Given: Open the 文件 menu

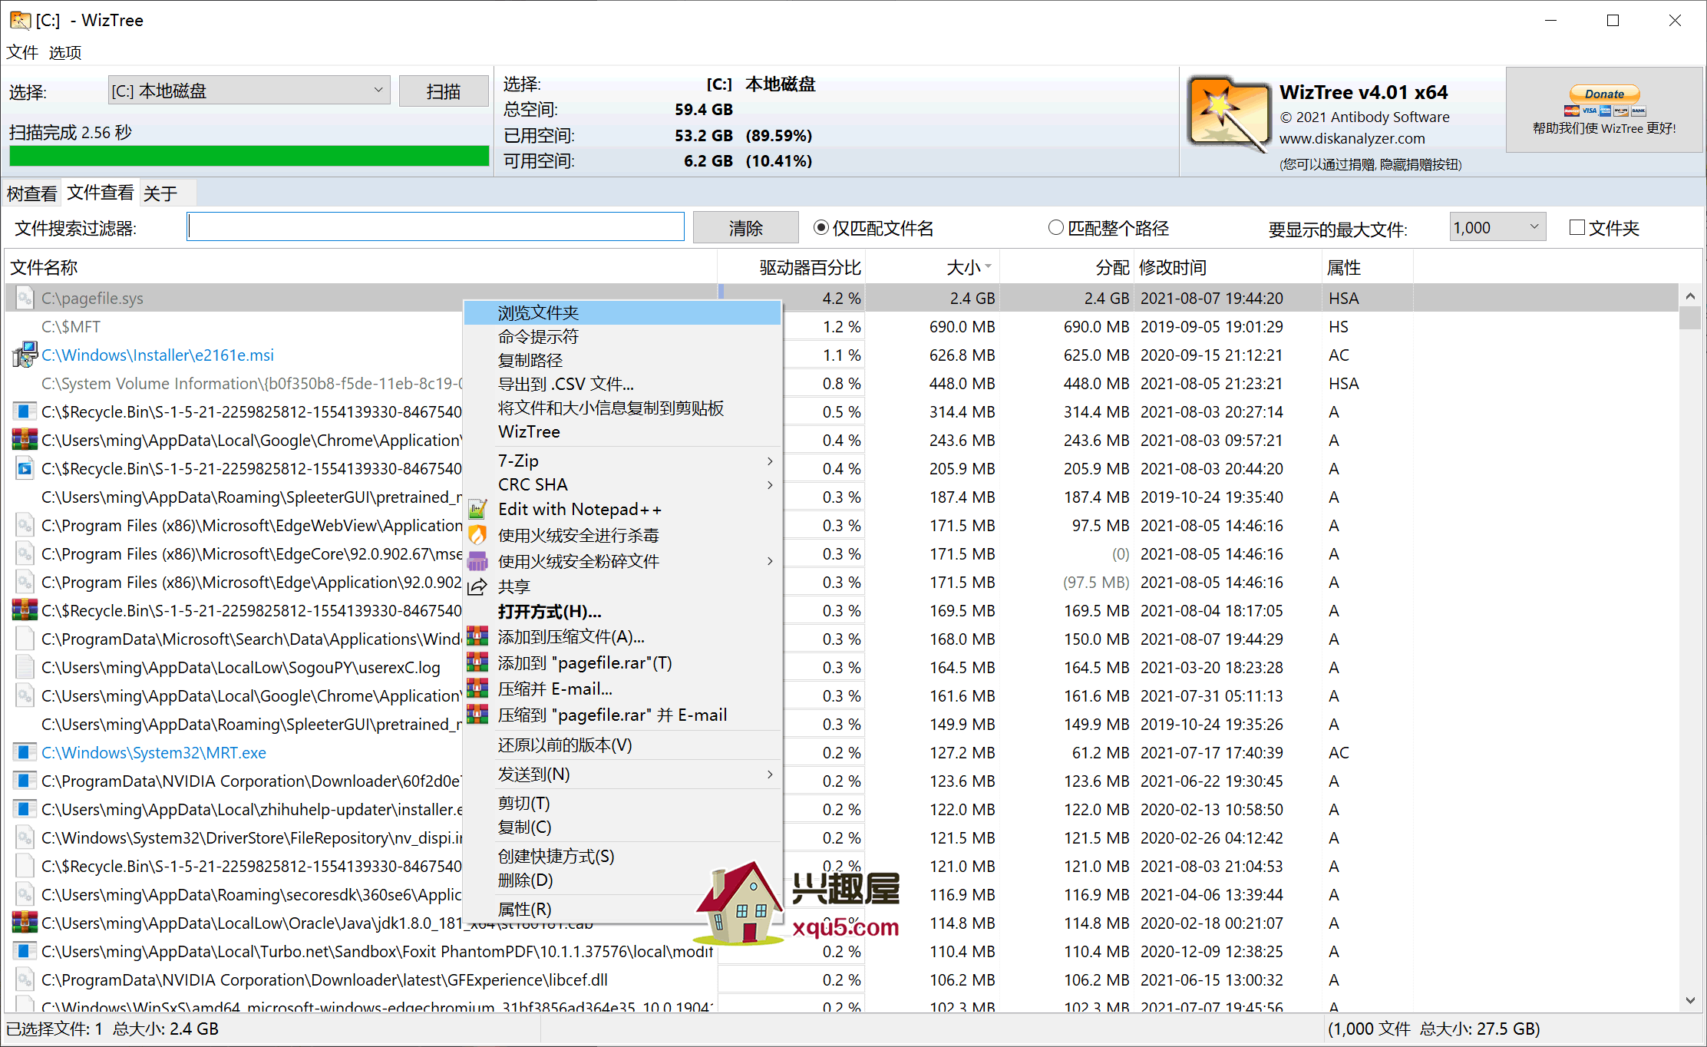Looking at the screenshot, I should (22, 52).
